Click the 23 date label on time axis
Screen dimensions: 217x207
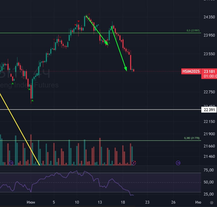click(x=147, y=202)
